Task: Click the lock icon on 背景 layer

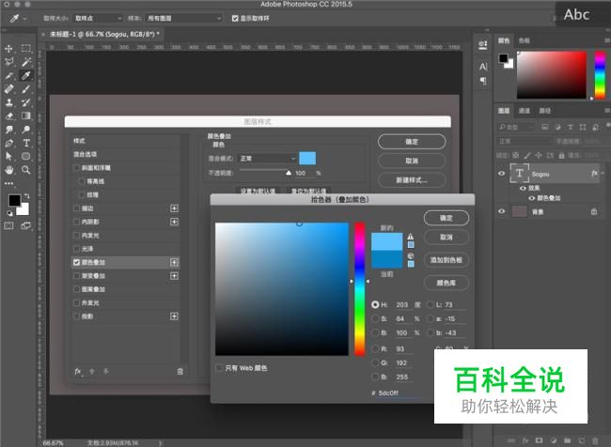Action: 594,211
